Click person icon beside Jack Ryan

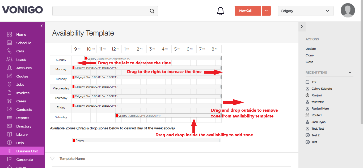307,122
